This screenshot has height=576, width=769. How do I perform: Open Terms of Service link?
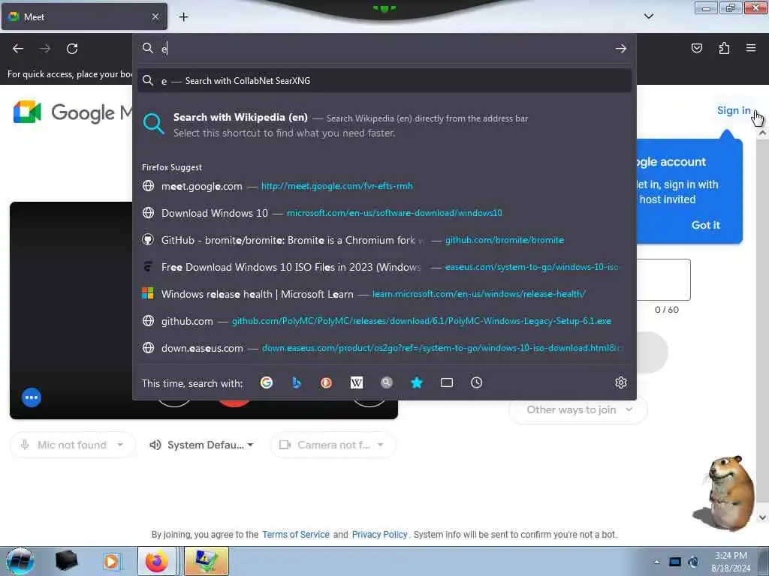tap(296, 534)
